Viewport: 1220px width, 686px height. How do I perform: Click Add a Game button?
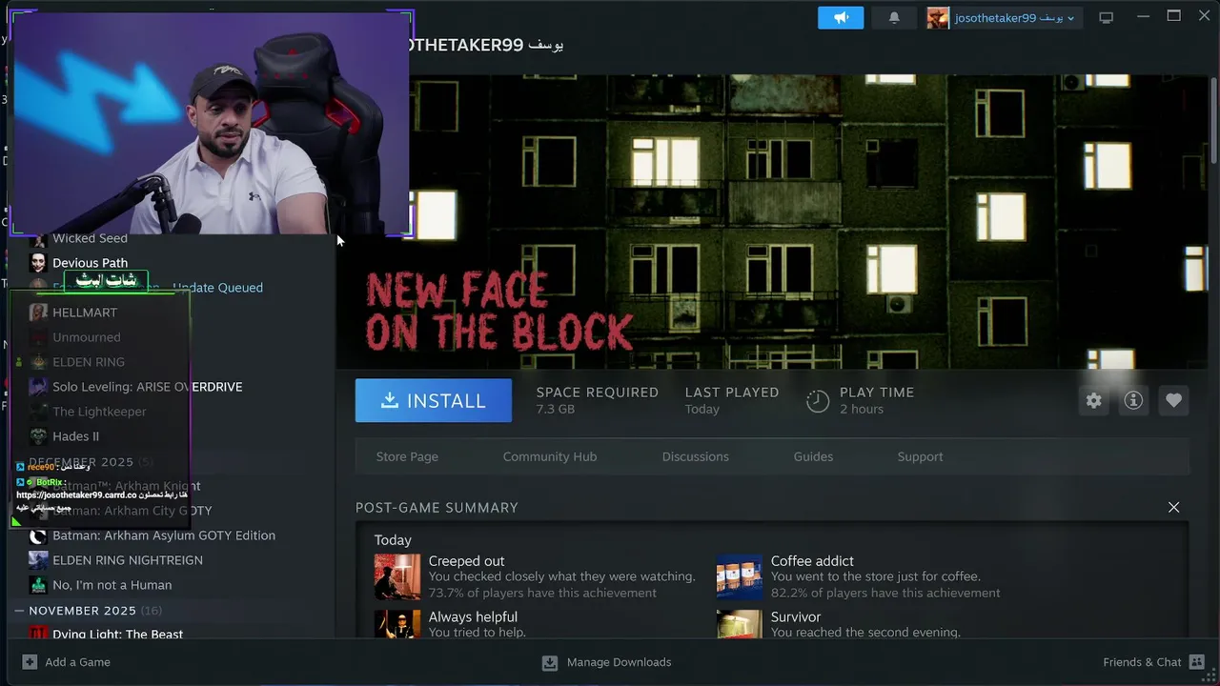[66, 662]
